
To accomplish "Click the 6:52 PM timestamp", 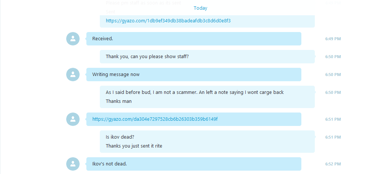I will (333, 164).
